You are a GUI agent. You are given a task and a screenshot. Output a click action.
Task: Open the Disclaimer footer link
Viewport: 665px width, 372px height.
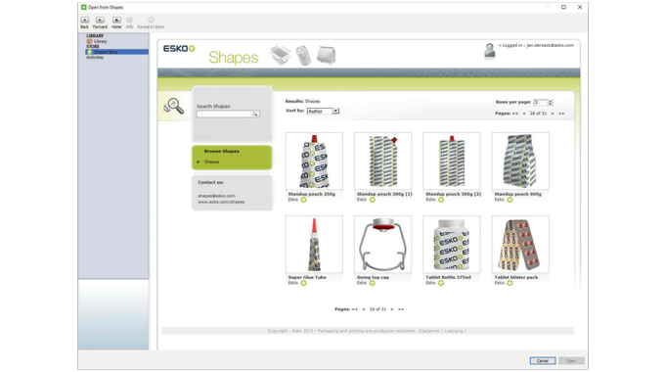(429, 331)
